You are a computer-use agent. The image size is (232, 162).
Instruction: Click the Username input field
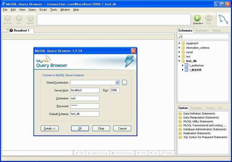coord(85,98)
